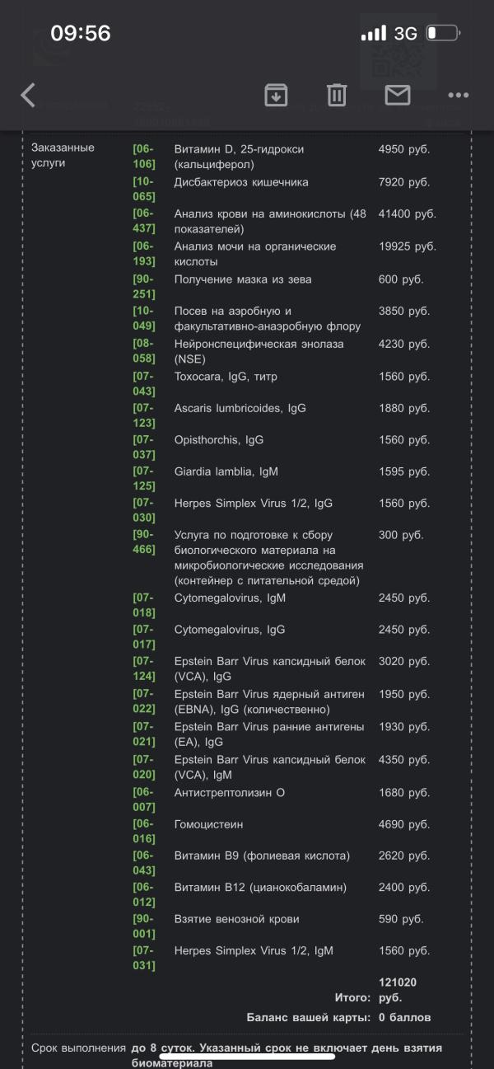Open code link 90-251 for мазок из зева
This screenshot has width=494, height=1069.
coord(144,286)
